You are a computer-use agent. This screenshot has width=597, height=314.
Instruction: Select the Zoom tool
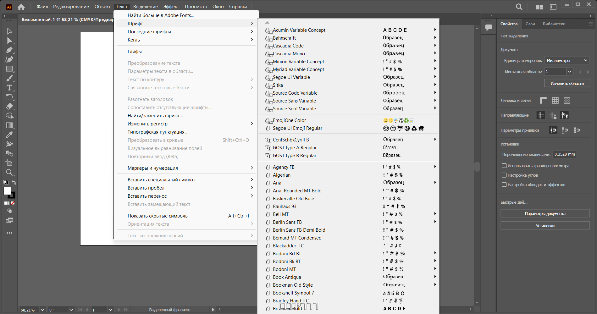click(x=9, y=173)
